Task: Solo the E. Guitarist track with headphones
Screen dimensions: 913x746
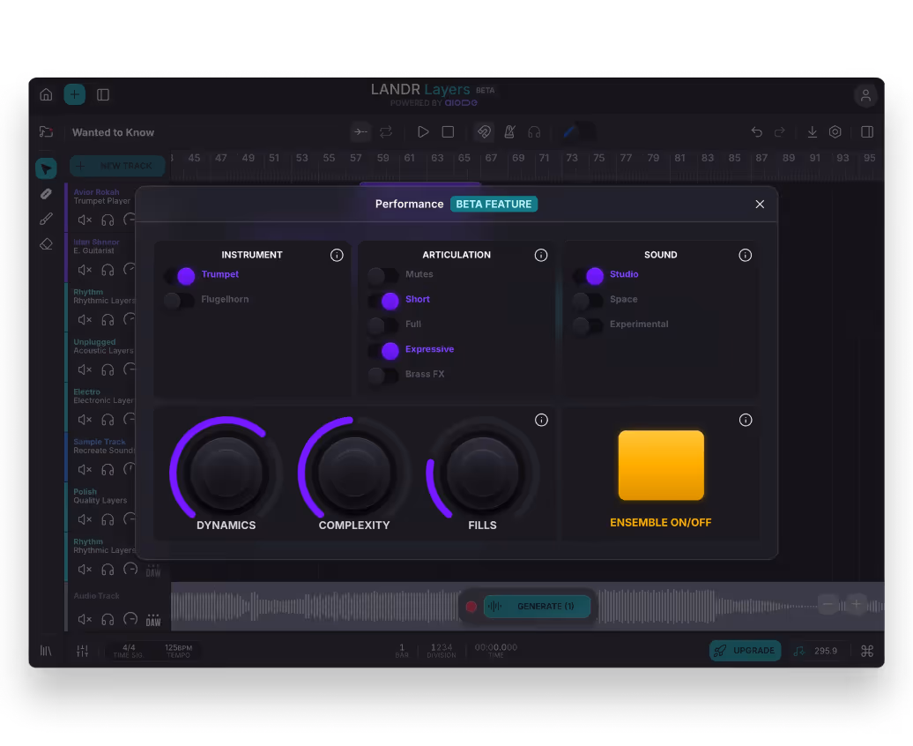Action: [x=108, y=270]
